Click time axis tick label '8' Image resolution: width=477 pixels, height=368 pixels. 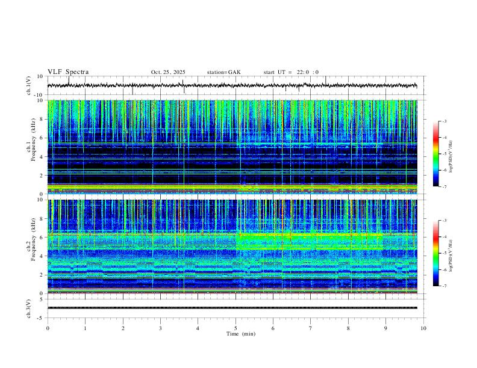348,328
